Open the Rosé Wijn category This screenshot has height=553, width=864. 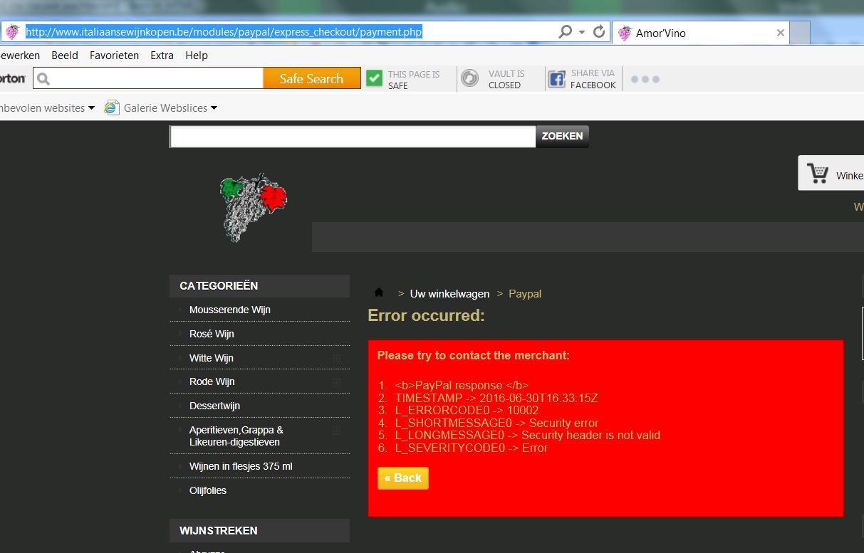[212, 334]
